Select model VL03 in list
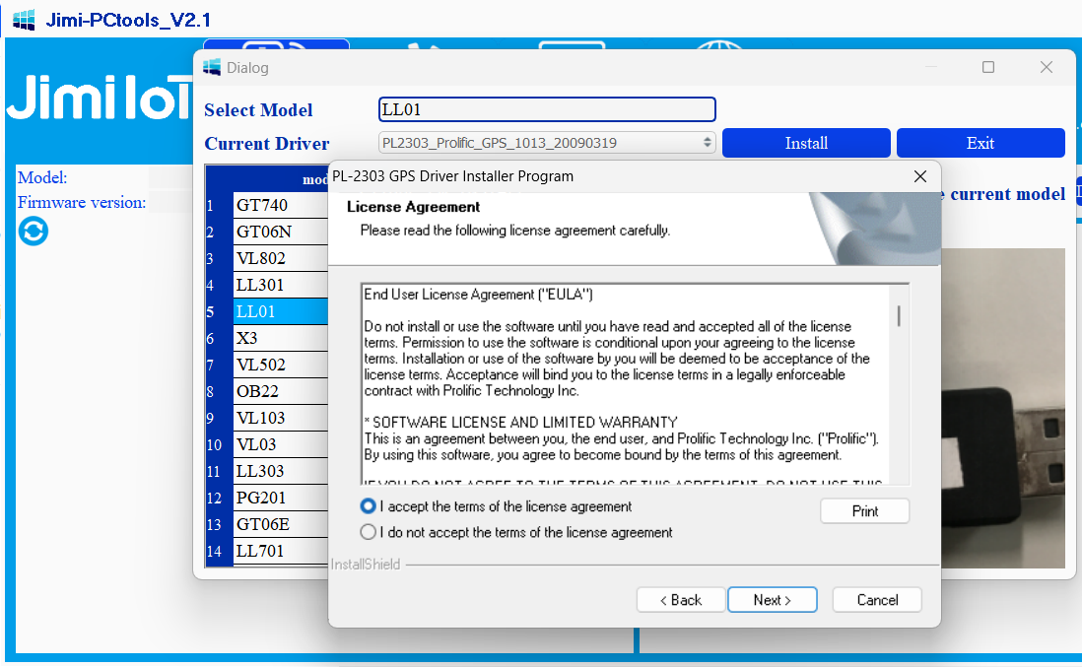Screen dimensions: 1082x667 [280, 445]
